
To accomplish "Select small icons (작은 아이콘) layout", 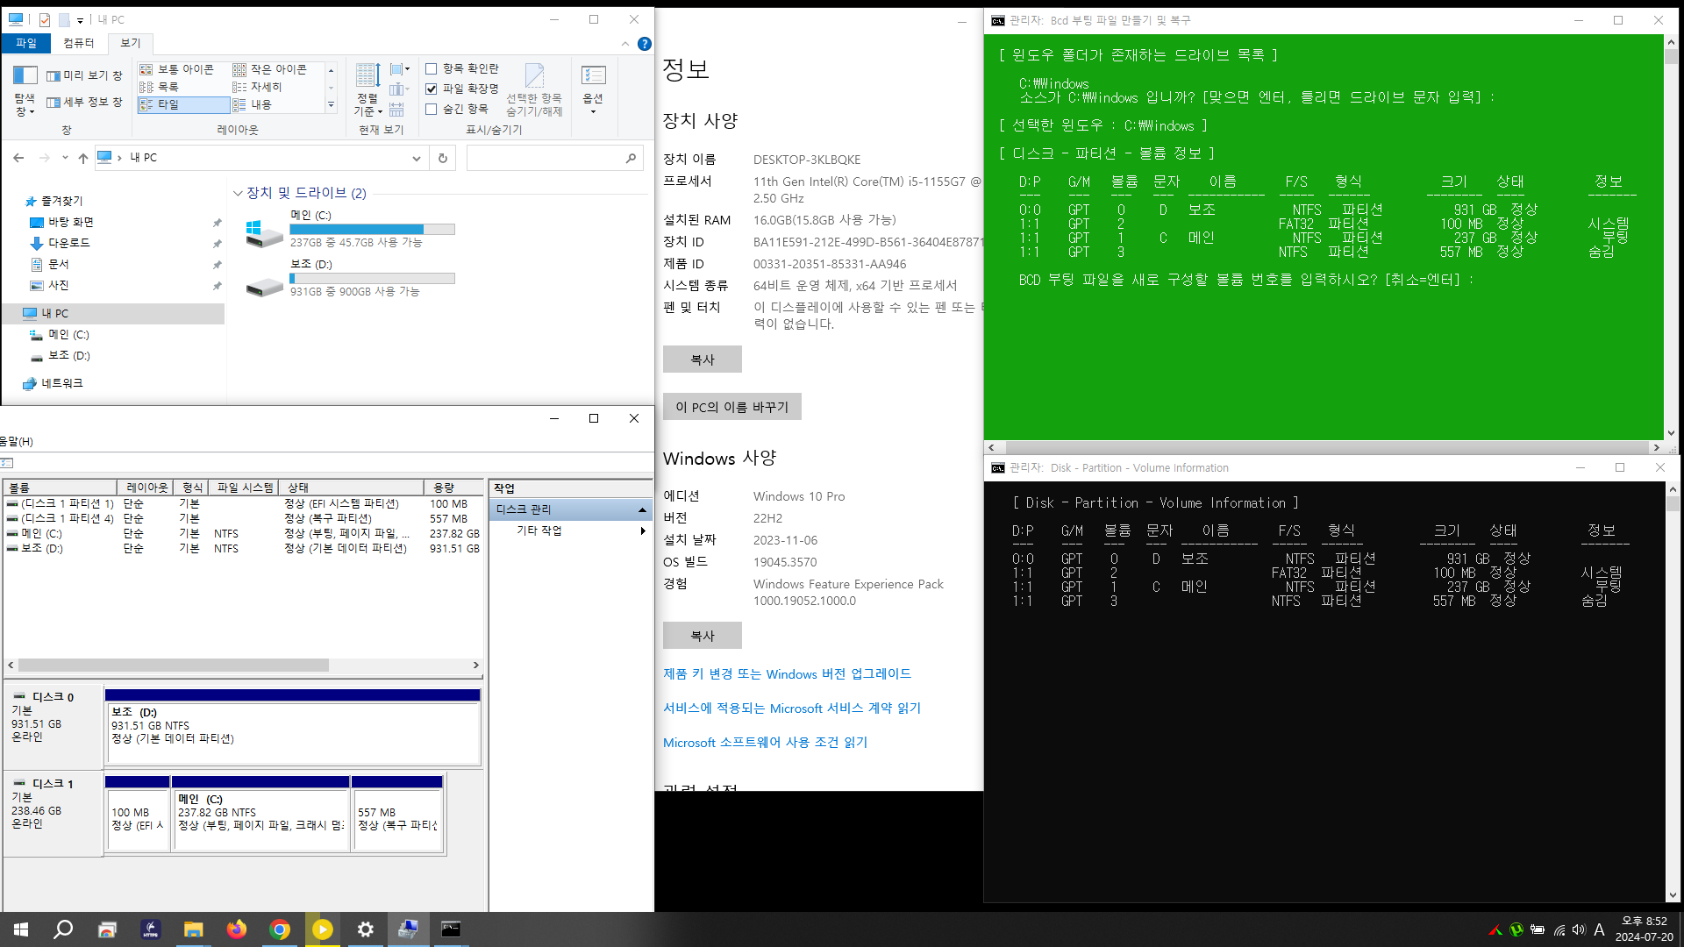I will (x=270, y=69).
